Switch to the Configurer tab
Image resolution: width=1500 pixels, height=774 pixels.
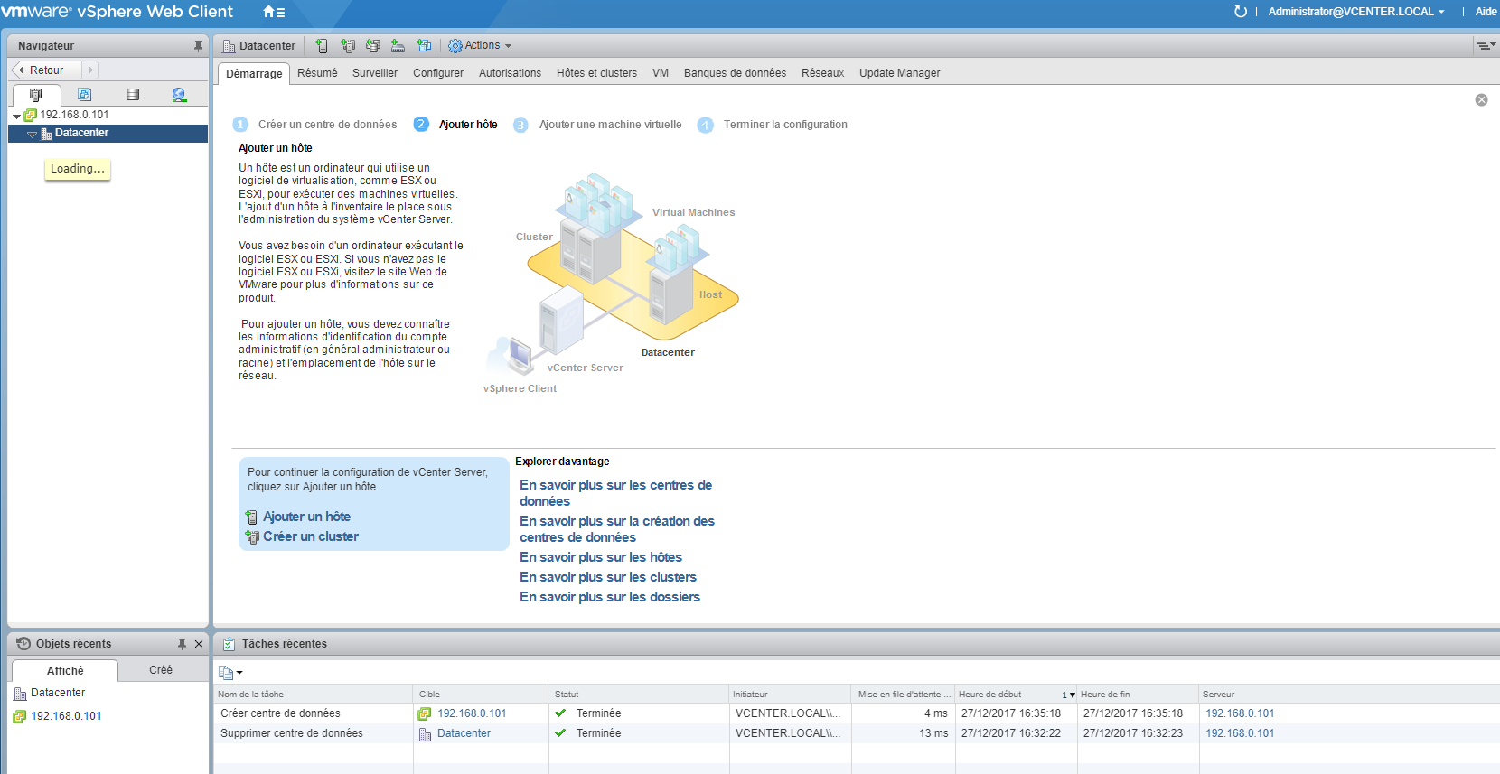pyautogui.click(x=438, y=73)
